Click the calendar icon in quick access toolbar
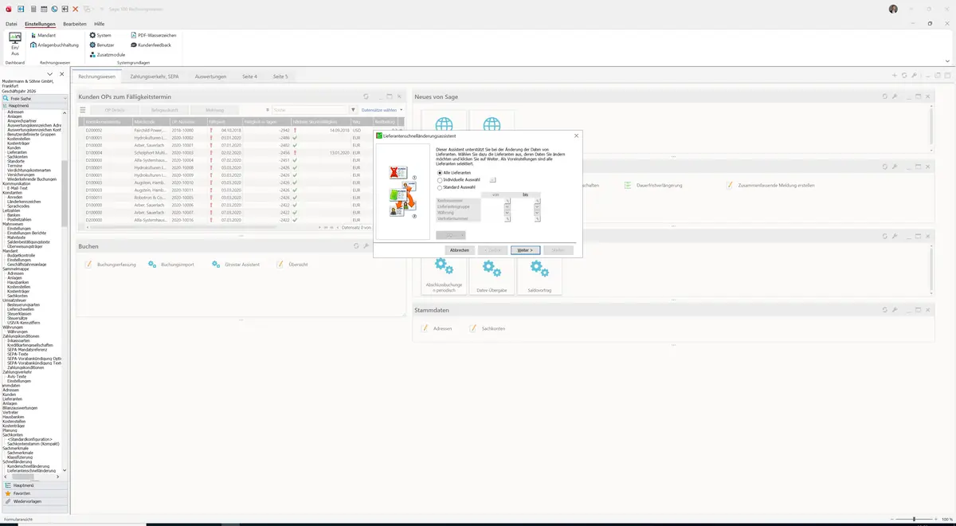The image size is (956, 526). 44,9
